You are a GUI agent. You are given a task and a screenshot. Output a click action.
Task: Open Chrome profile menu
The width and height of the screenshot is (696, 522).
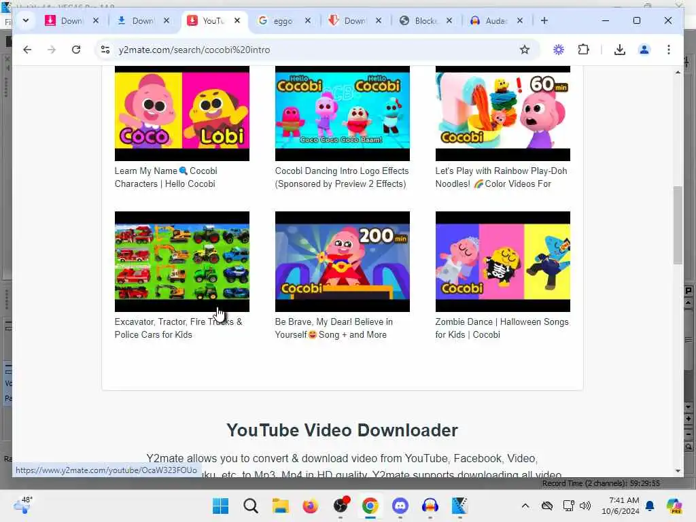coord(644,50)
